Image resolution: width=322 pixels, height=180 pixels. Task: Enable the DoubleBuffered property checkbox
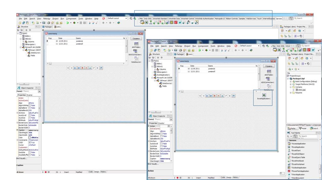(x=30, y=155)
